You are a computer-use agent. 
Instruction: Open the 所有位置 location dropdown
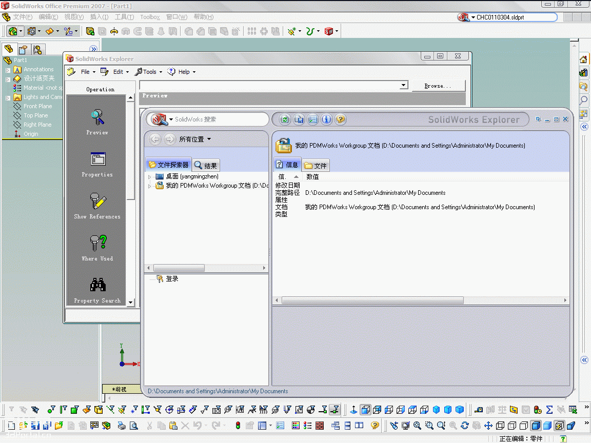[195, 139]
